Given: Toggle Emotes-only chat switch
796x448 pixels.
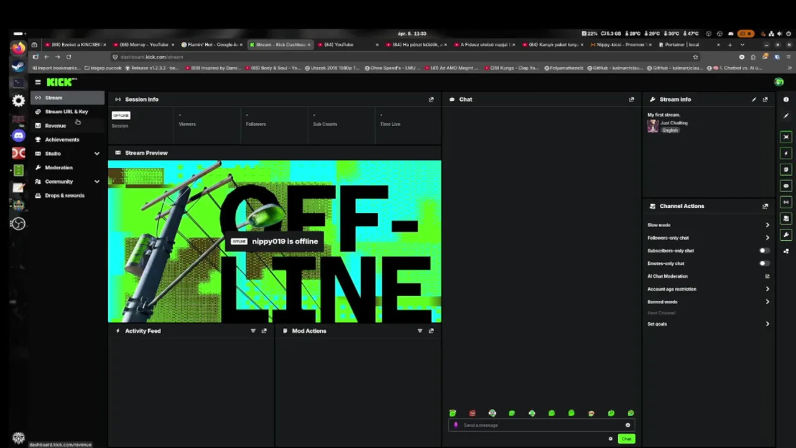Looking at the screenshot, I should click(764, 263).
